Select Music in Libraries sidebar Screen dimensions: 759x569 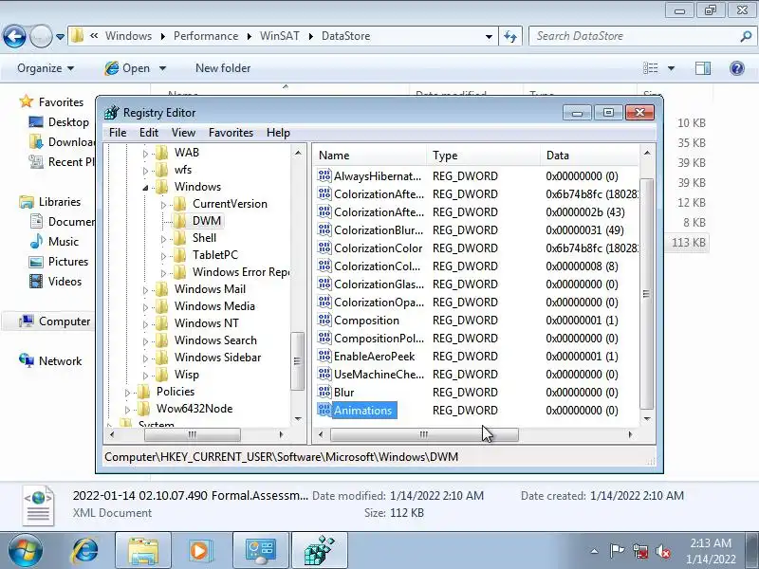click(x=63, y=242)
